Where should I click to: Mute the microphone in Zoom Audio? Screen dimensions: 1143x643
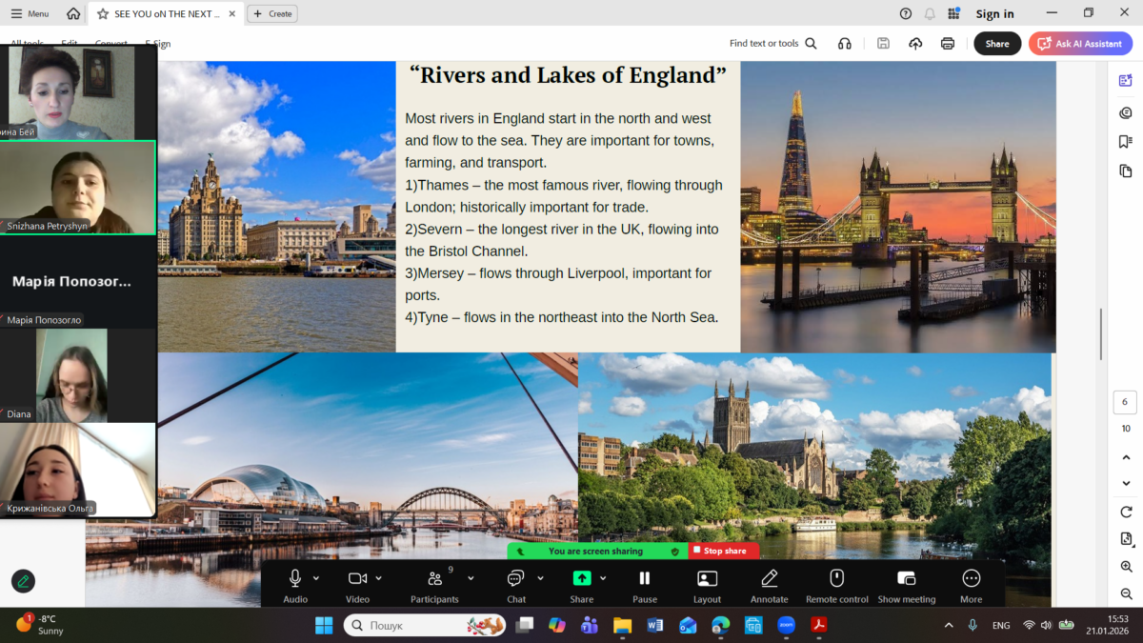(295, 578)
